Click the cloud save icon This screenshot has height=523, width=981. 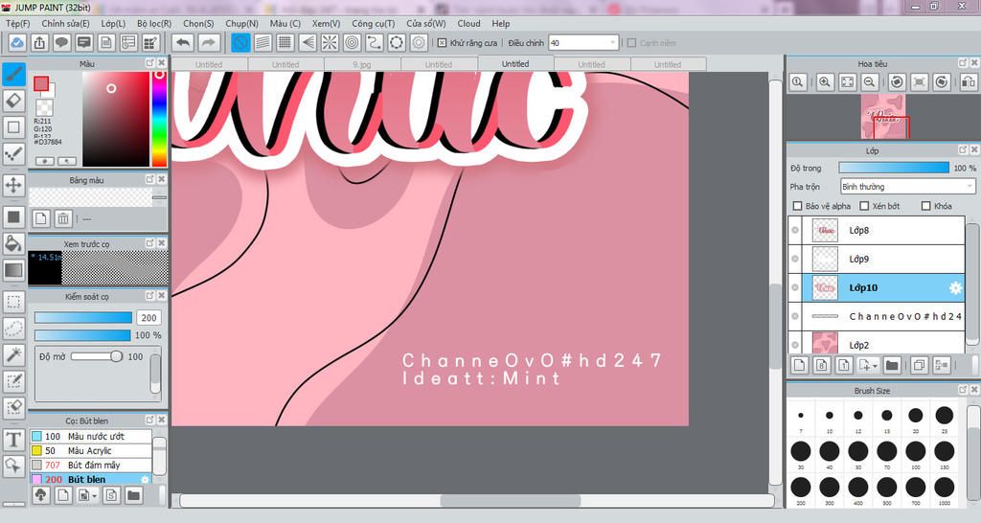(x=17, y=42)
